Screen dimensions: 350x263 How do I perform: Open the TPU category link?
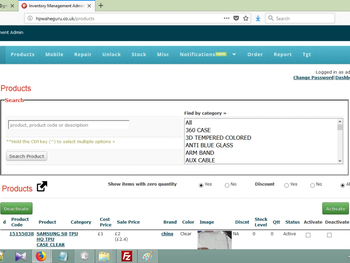coord(73,234)
